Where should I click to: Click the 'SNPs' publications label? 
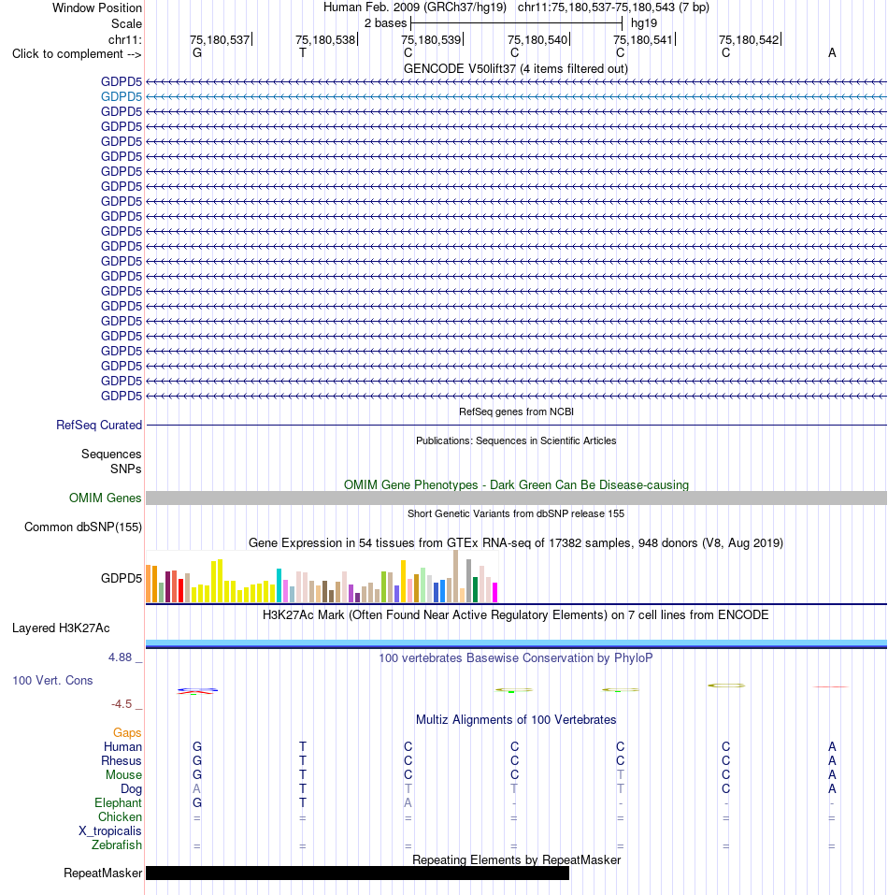[125, 469]
